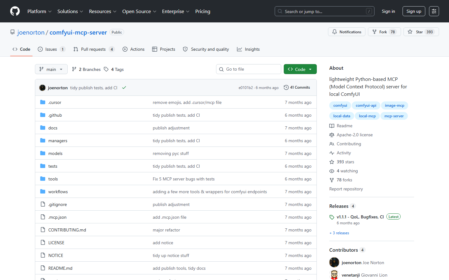Image resolution: width=449 pixels, height=280 pixels.
Task: Open the v1.1.1 QoL, Bugfixes, CI release
Action: (x=360, y=217)
